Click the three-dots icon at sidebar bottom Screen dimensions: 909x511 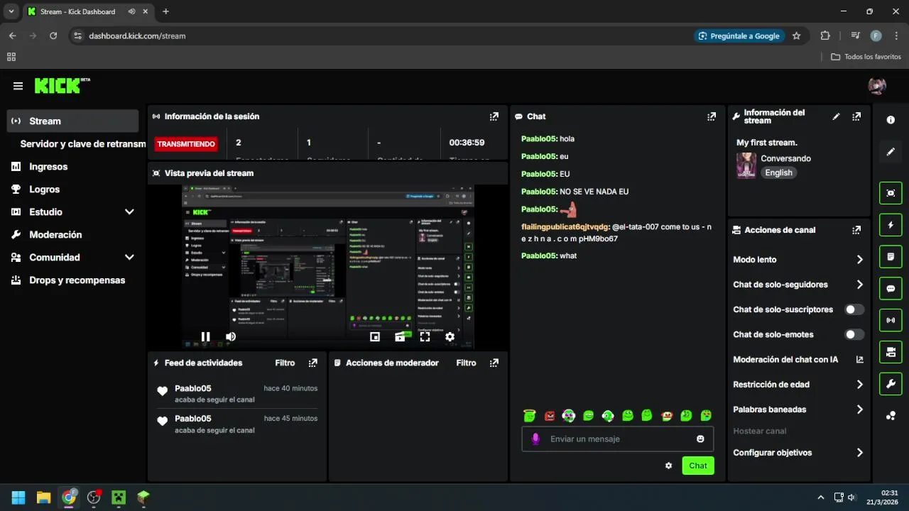[x=891, y=416]
